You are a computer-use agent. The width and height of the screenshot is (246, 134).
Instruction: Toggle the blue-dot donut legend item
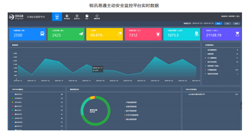pyautogui.click(x=130, y=102)
